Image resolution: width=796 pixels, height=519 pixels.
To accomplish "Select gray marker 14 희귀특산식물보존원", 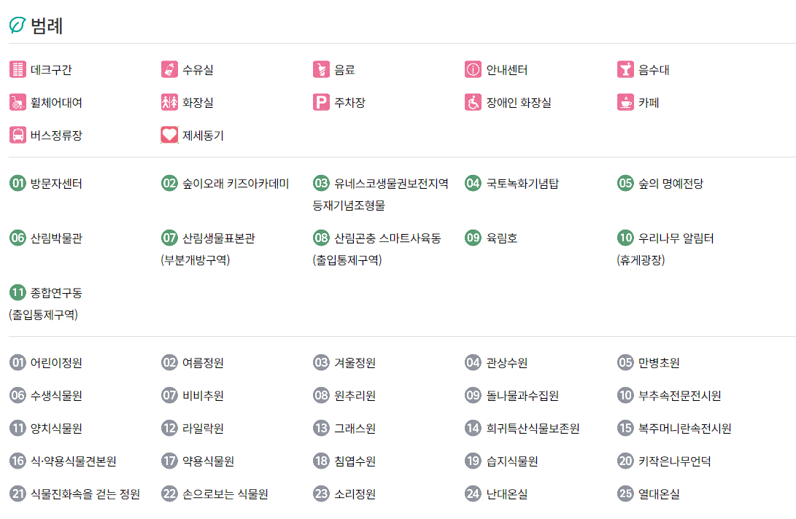I will coord(473,428).
